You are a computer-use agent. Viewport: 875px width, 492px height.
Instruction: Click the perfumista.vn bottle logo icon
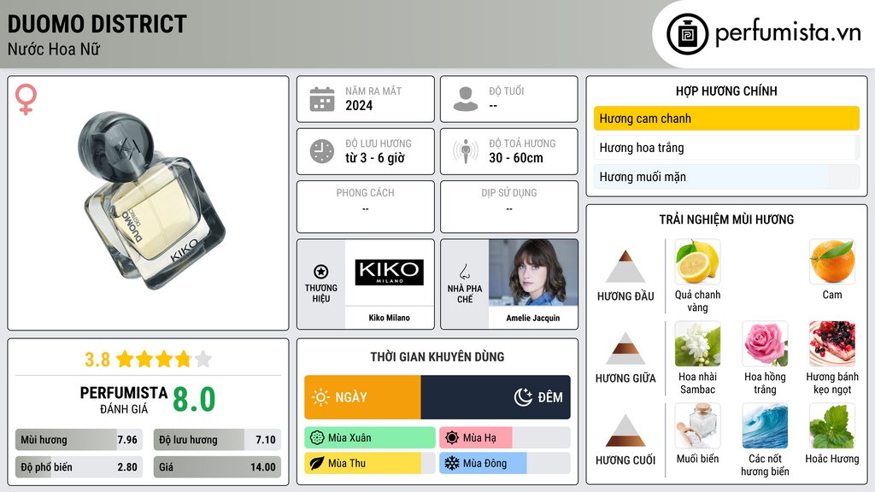click(x=687, y=34)
